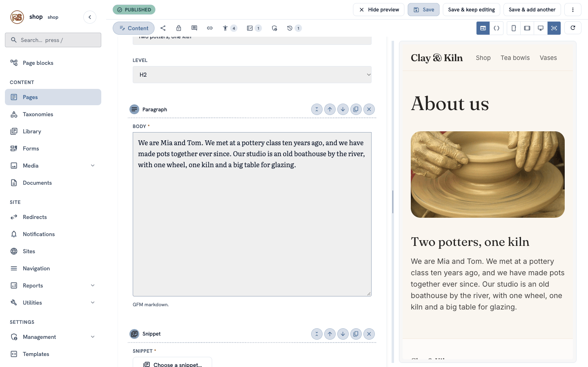Toggle the fit-to-screen preview size

(x=554, y=28)
